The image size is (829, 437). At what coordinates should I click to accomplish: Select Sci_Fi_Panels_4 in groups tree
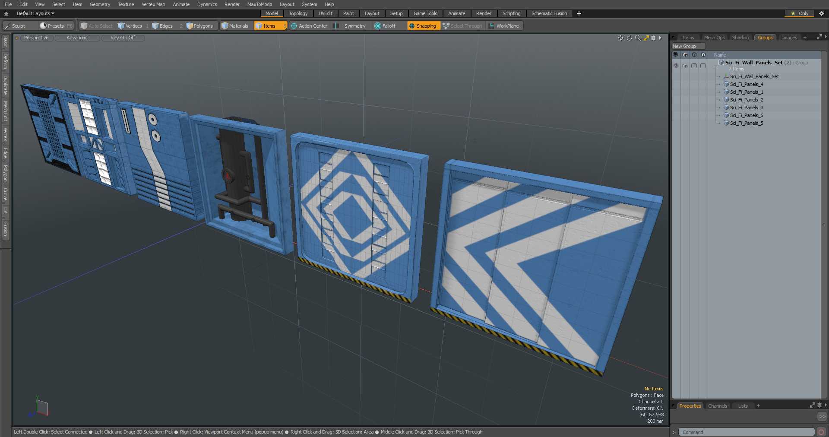coord(746,84)
